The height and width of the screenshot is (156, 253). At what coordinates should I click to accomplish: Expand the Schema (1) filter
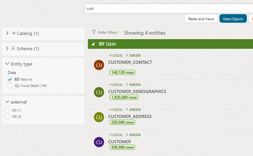click(7, 48)
